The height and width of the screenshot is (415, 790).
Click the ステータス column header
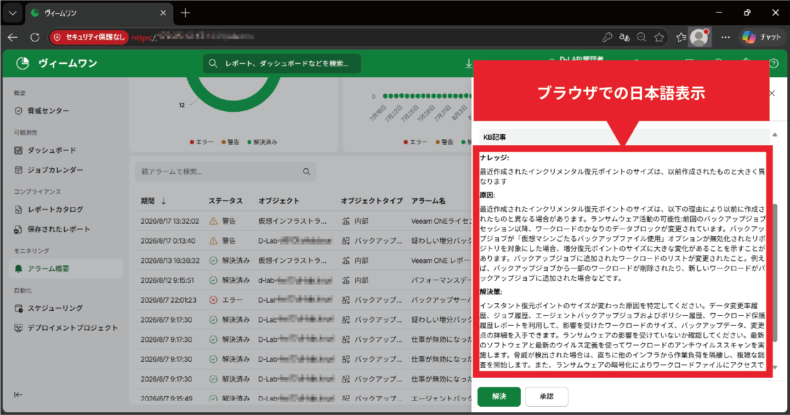click(x=225, y=201)
